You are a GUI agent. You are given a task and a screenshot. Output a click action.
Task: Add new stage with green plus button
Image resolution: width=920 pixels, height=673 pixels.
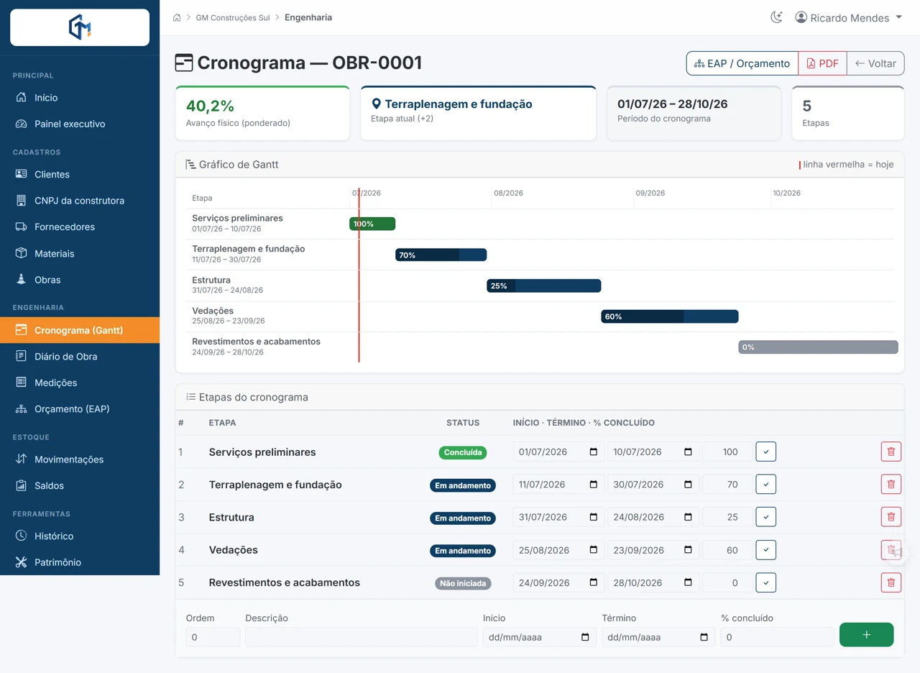pos(867,635)
